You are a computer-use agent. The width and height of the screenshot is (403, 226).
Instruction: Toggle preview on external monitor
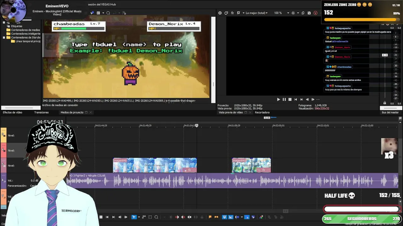(226, 13)
